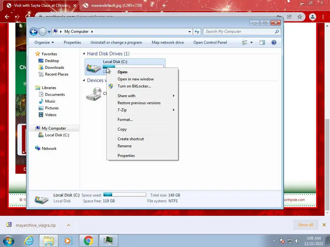Viewport: 330px width, 247px height.
Task: Choose Format from the context menu
Action: tap(125, 120)
